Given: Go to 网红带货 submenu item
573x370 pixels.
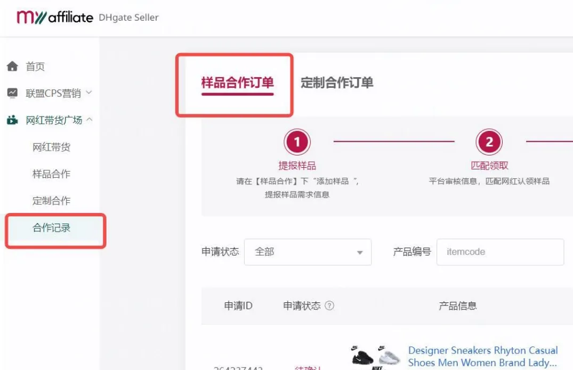Looking at the screenshot, I should 51,147.
